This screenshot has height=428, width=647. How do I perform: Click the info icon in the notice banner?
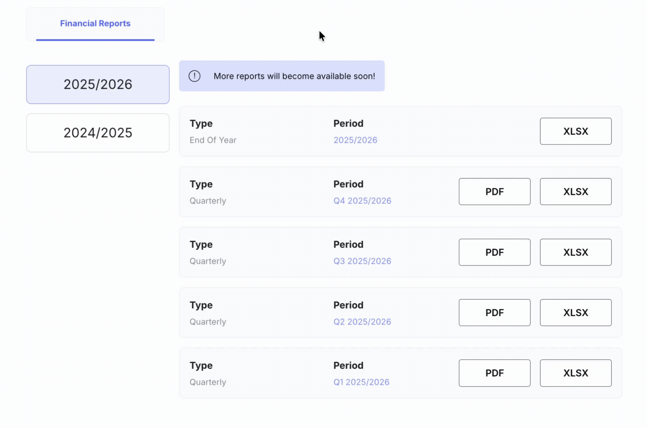(194, 76)
